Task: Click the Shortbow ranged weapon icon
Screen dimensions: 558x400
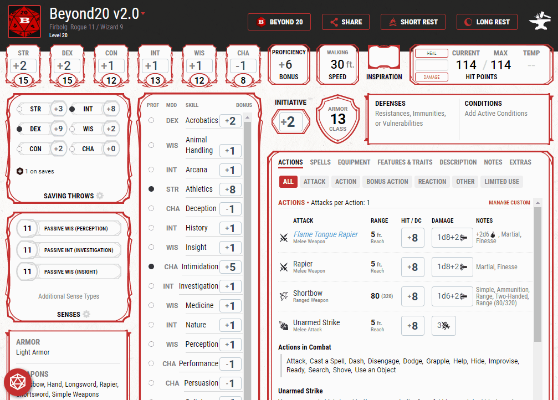Action: 284,296
